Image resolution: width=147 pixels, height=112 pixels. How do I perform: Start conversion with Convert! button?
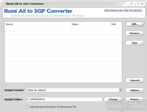(x=135, y=80)
